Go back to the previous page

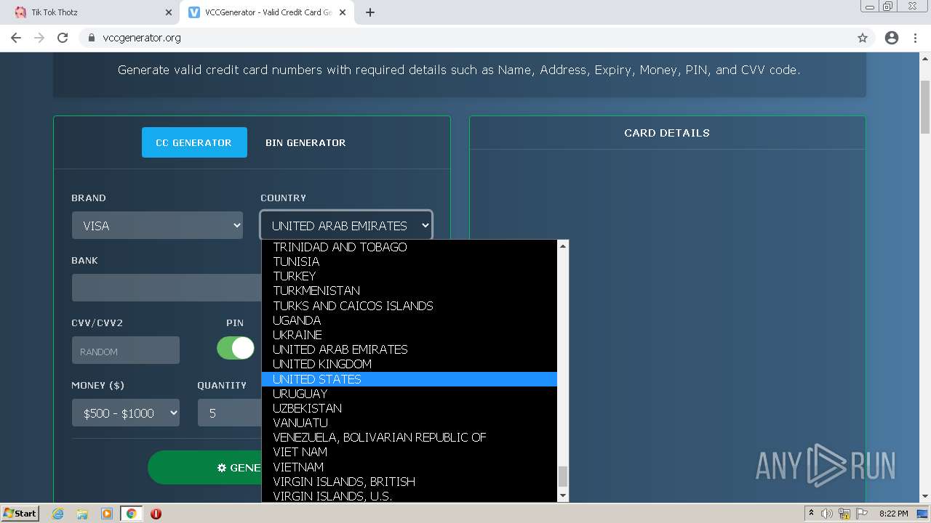tap(16, 38)
